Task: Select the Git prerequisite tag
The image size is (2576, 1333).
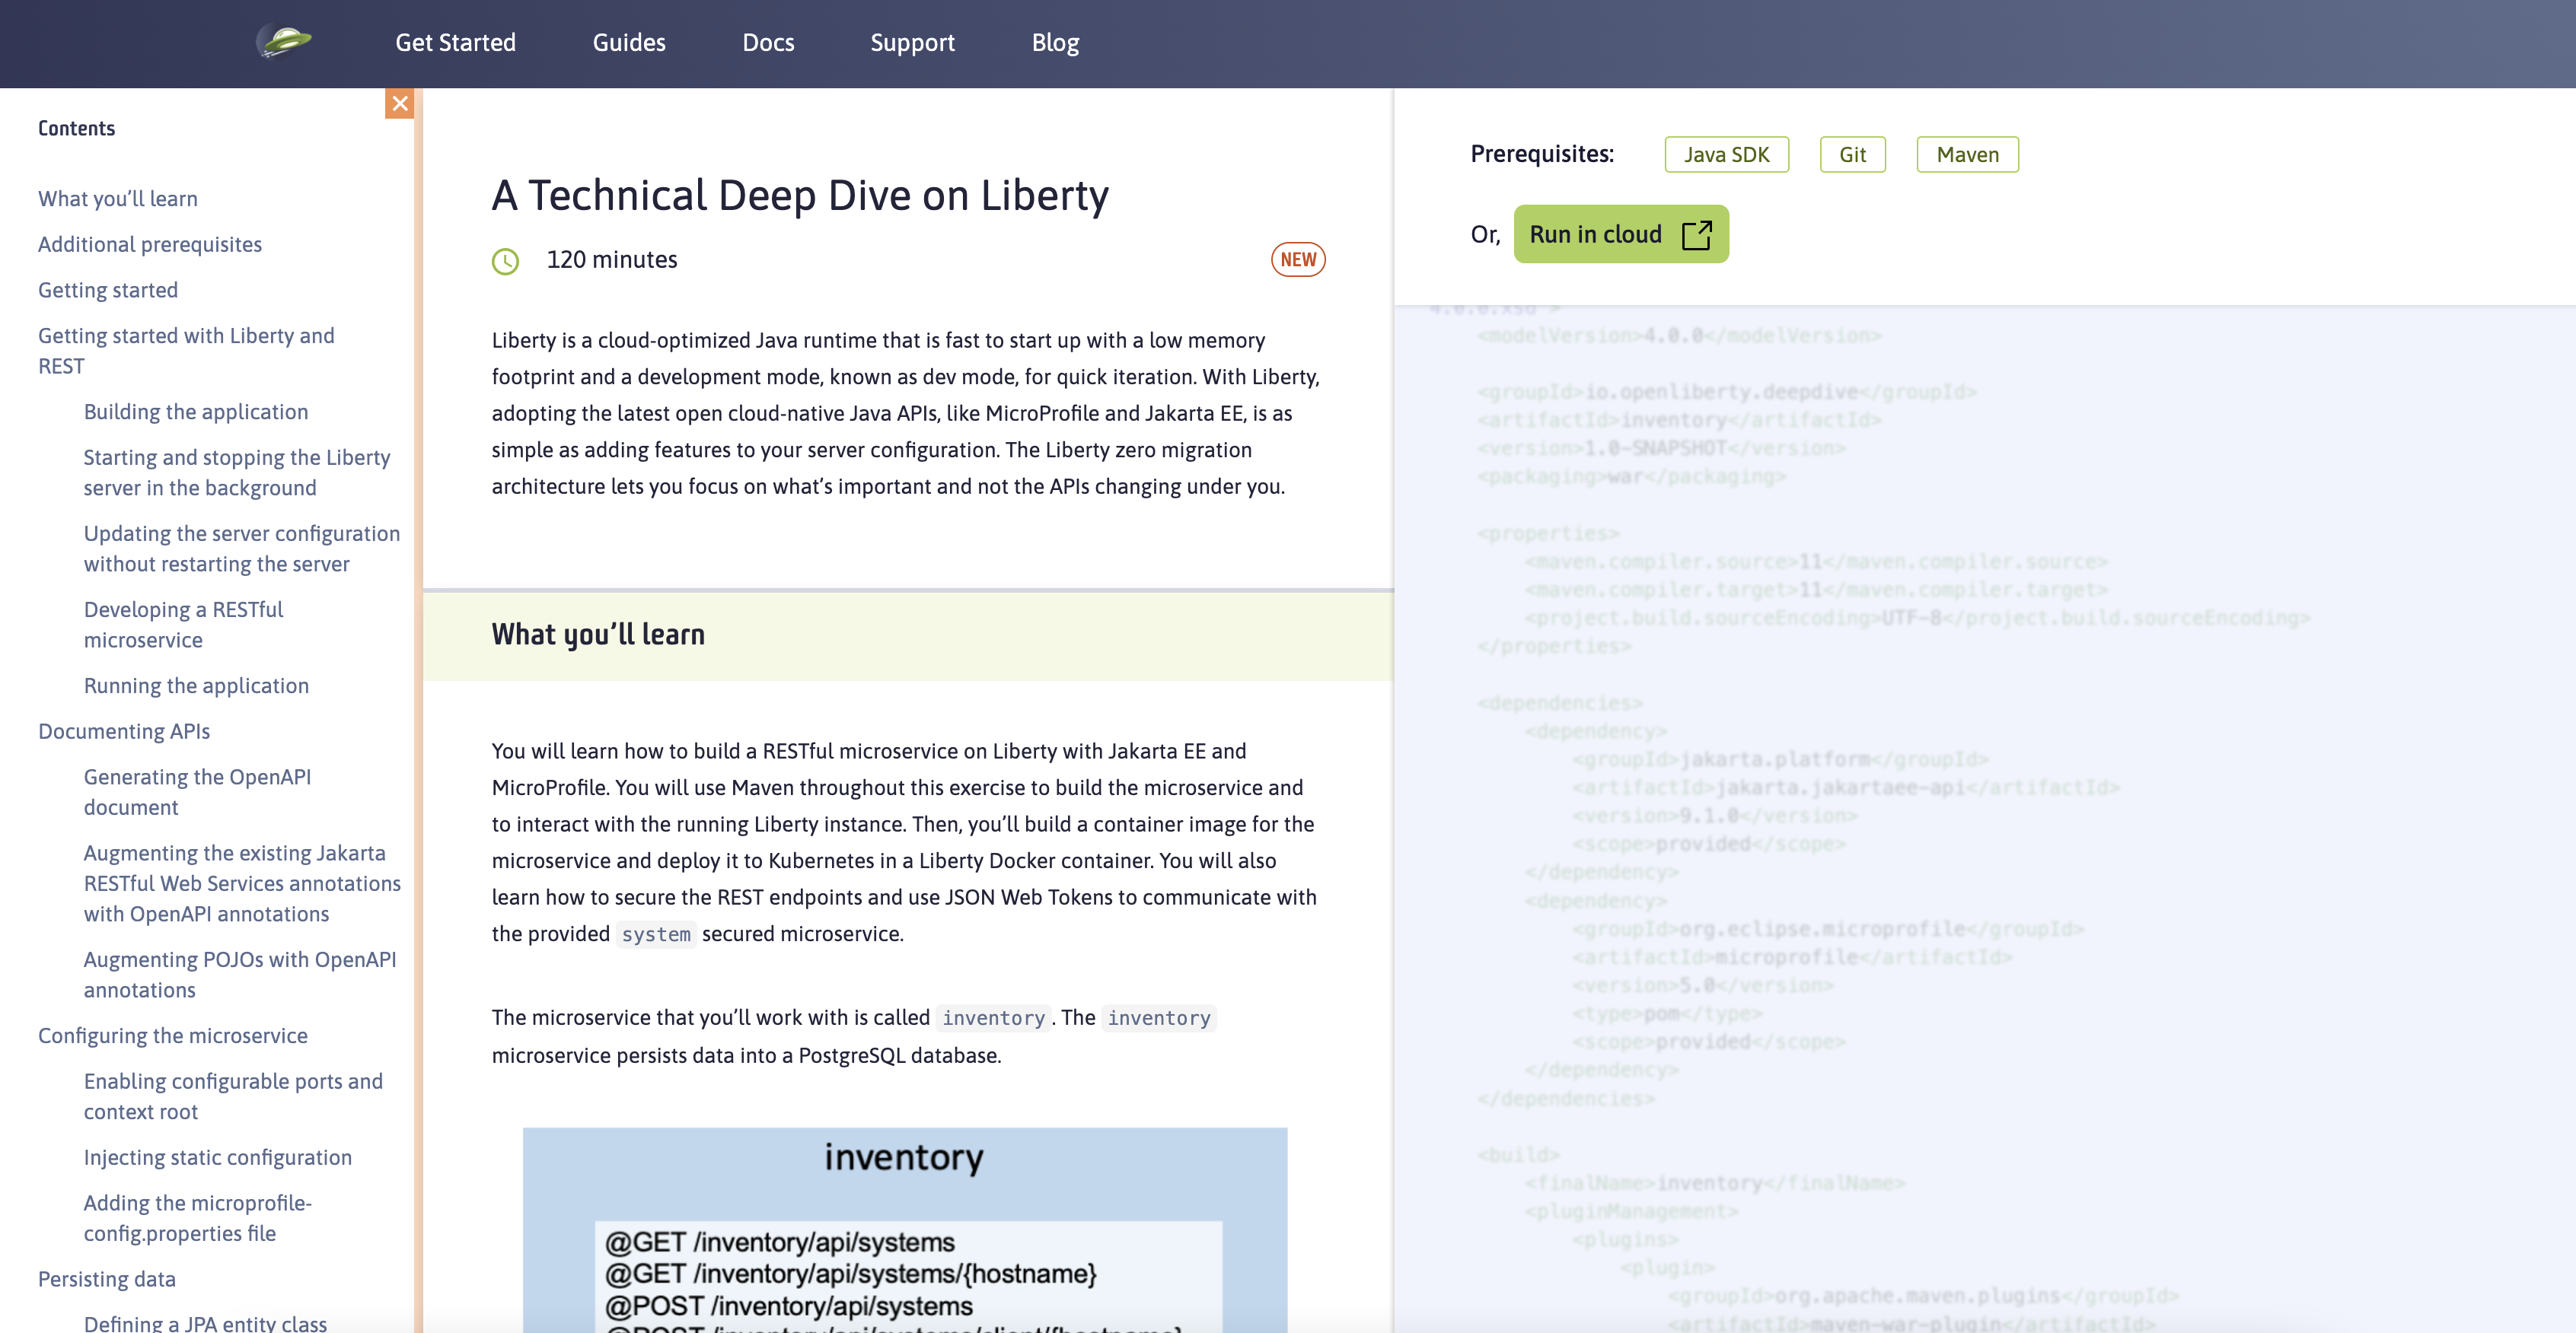Action: (1851, 155)
